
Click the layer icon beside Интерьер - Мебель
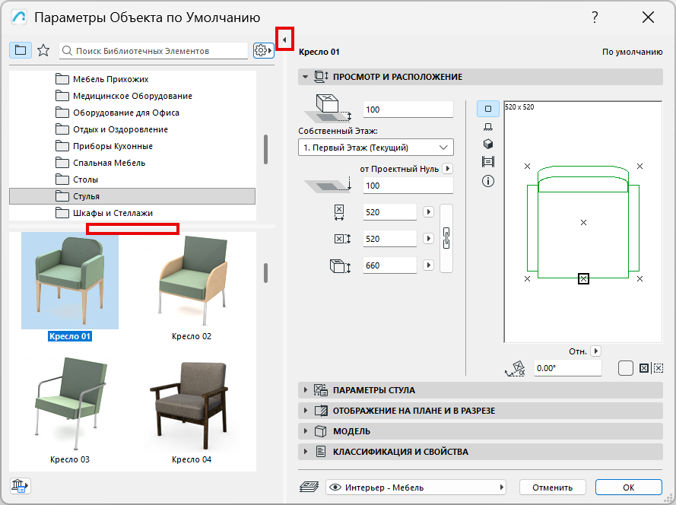pyautogui.click(x=309, y=488)
